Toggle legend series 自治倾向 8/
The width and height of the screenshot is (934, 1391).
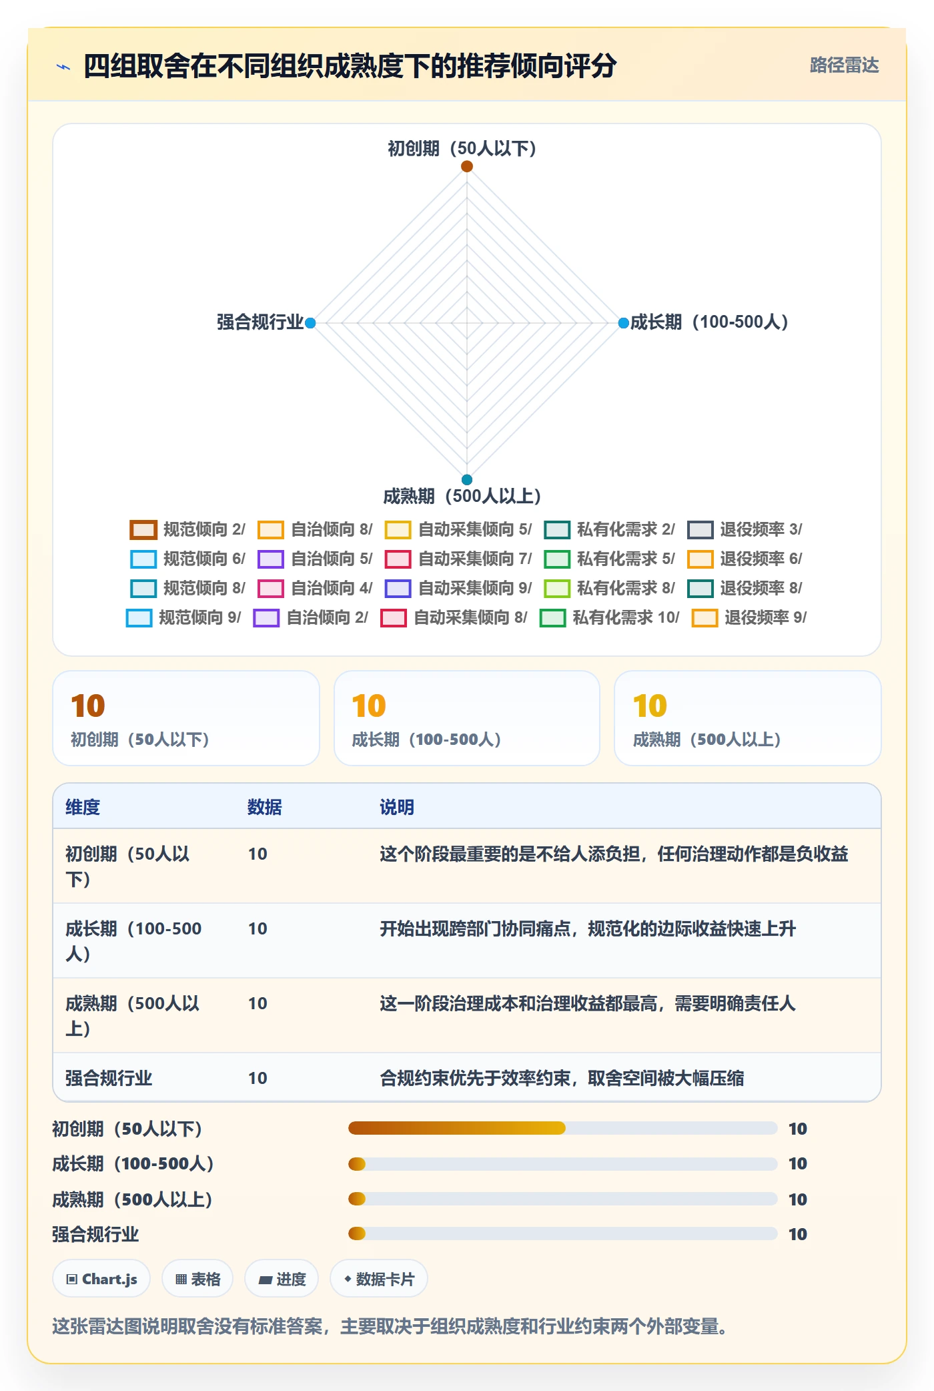click(315, 529)
